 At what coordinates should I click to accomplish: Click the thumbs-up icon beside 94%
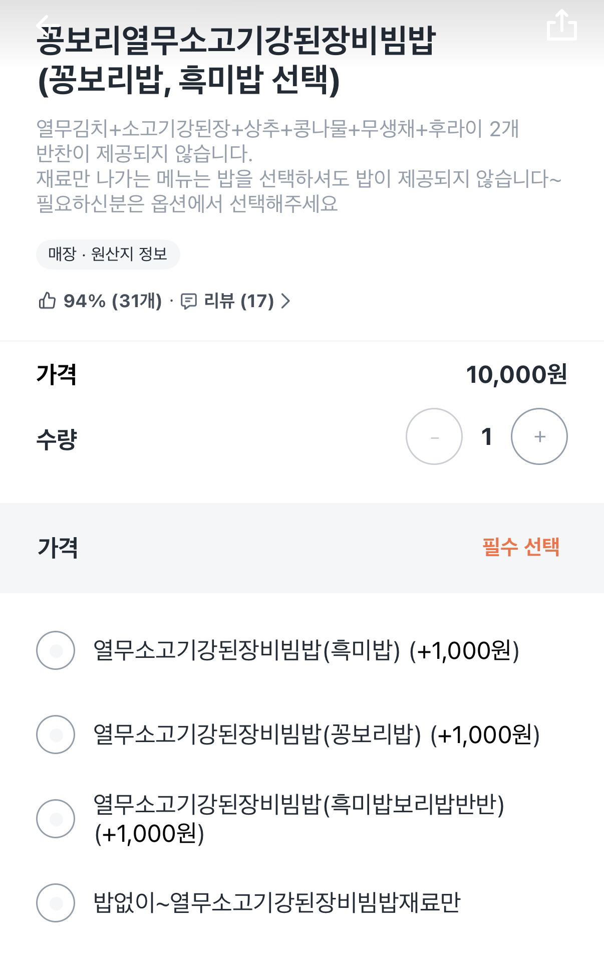coord(47,301)
